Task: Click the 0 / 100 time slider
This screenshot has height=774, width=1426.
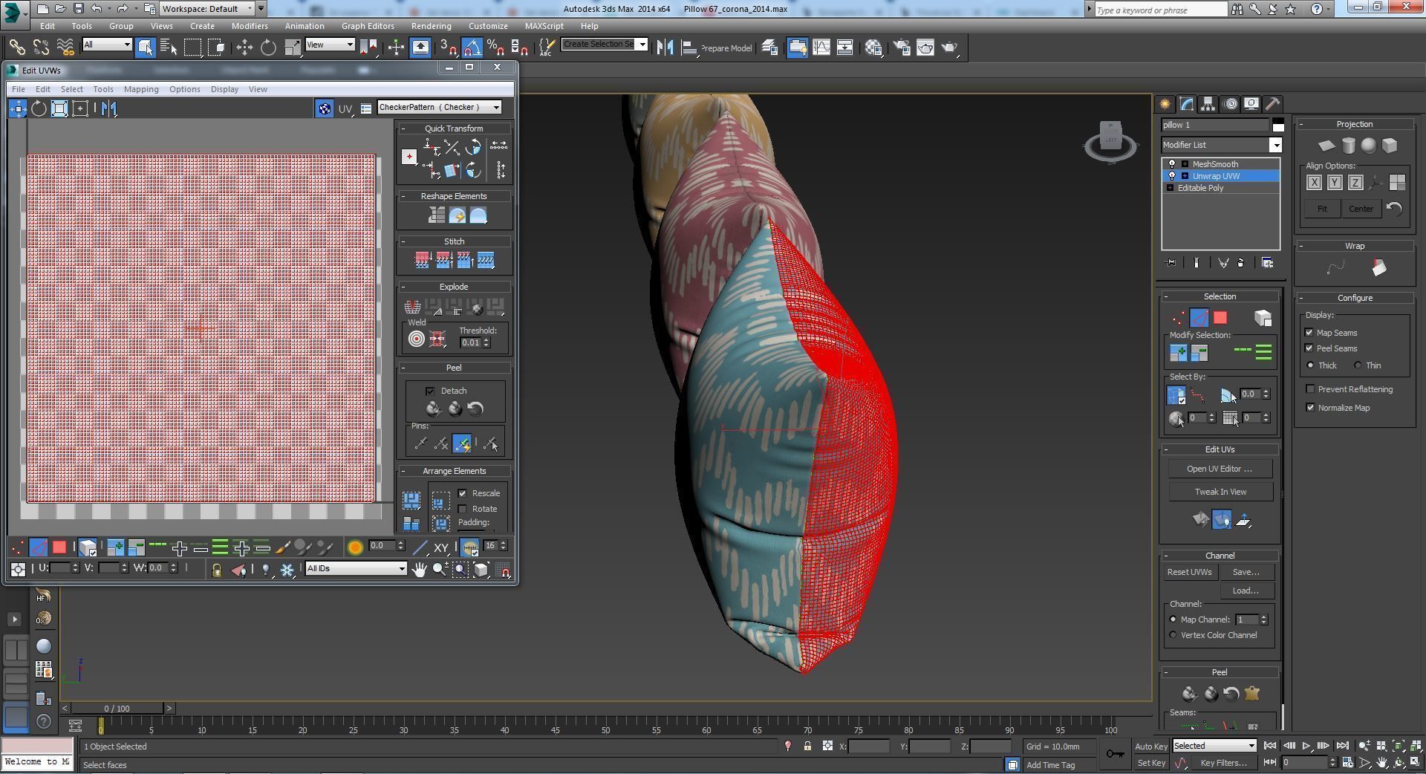Action: click(x=117, y=709)
